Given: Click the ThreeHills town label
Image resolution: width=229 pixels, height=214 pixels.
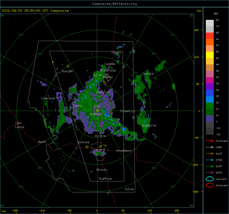Looking at the screenshot, I should (128, 111).
